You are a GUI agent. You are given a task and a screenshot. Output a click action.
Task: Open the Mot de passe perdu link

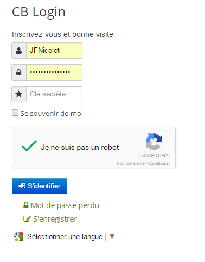click(65, 205)
